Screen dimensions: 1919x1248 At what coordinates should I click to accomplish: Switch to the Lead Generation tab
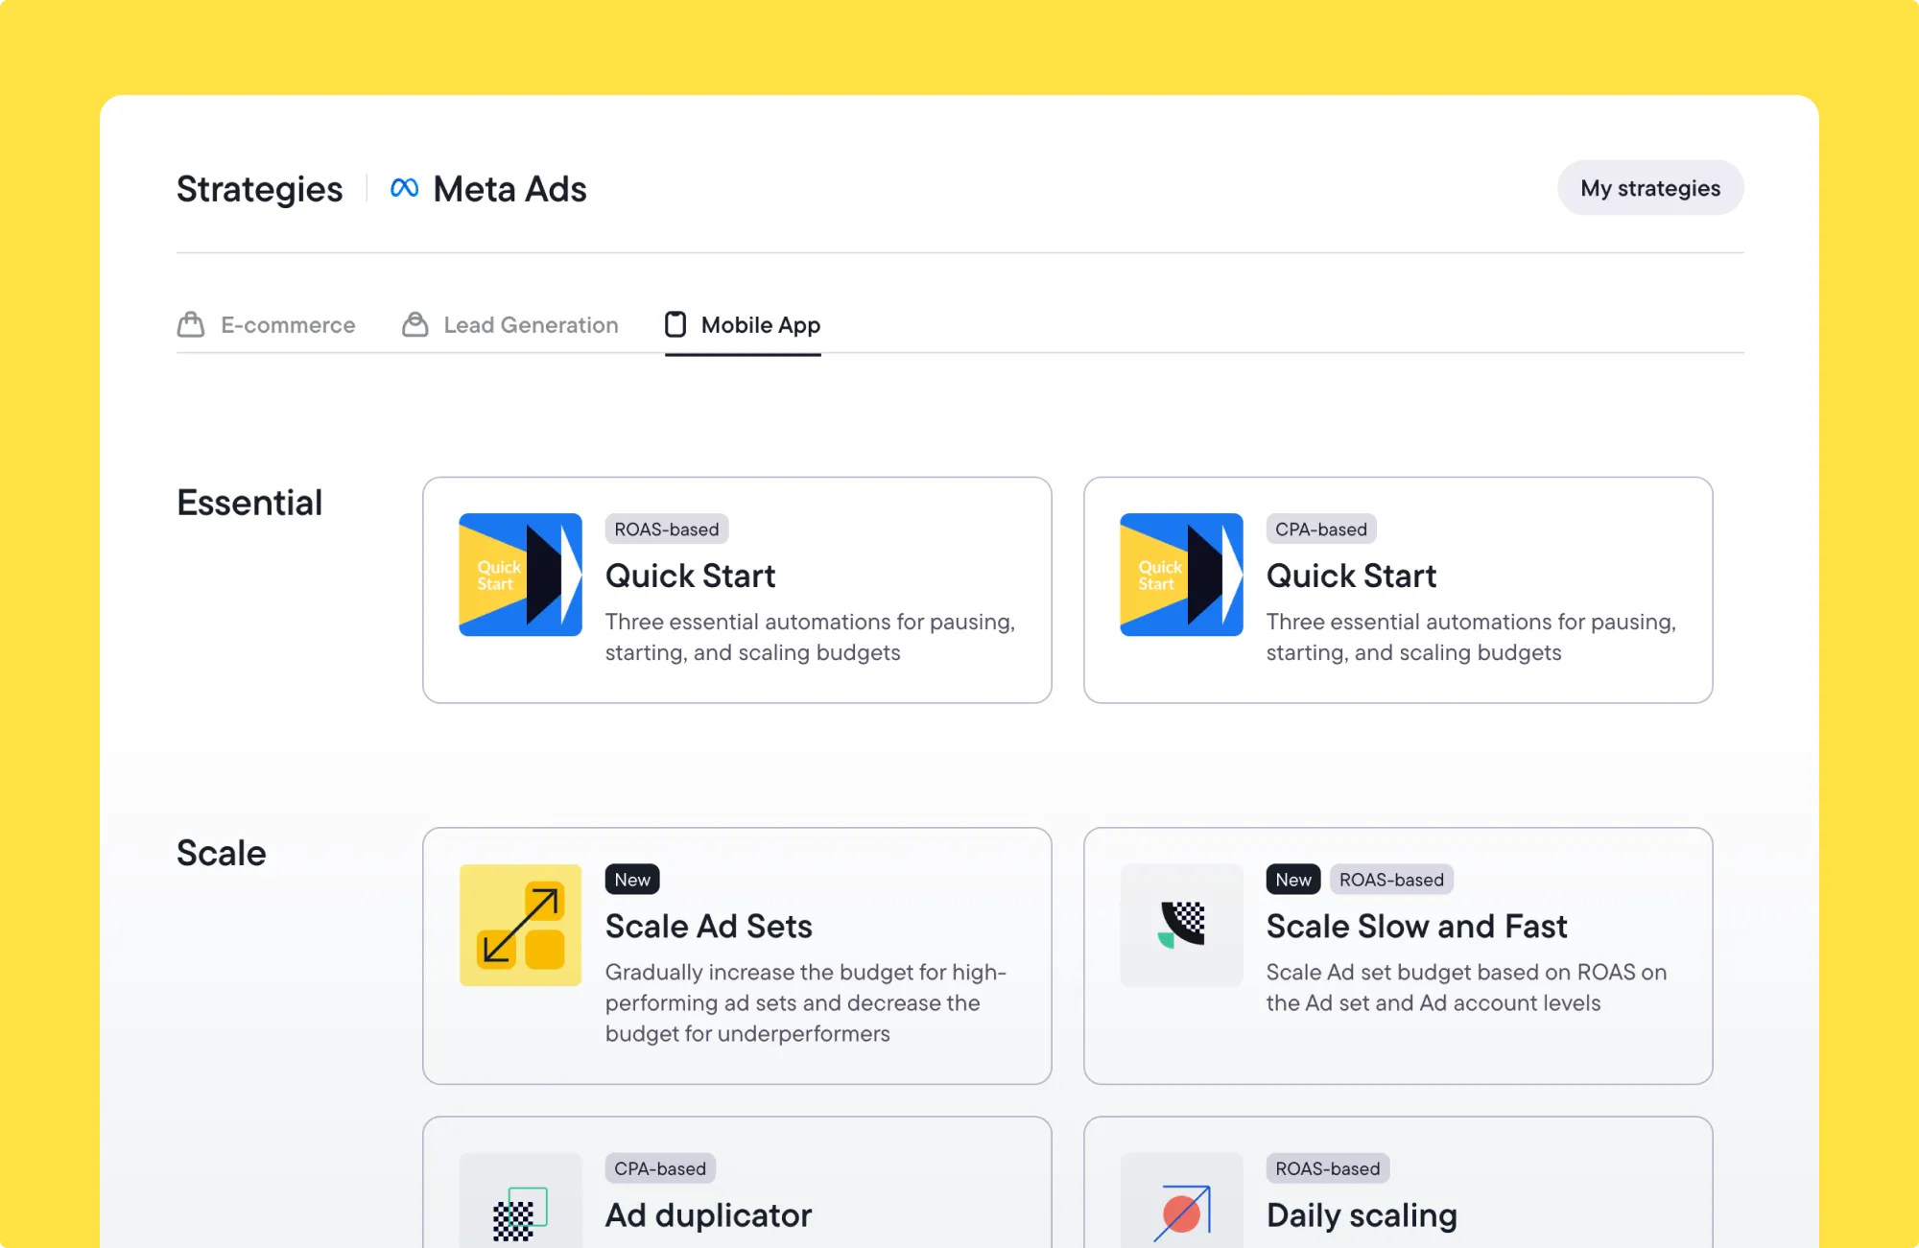click(530, 325)
